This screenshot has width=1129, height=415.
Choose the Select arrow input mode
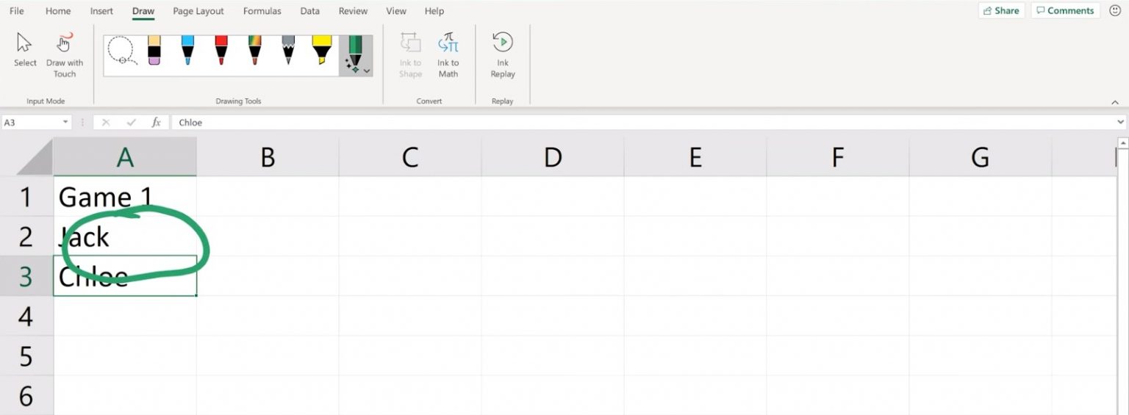[x=25, y=51]
